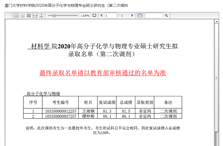This screenshot has height=146, width=223.
Task: Enter fullscreen with the monitor icon
Action: (94, 15)
